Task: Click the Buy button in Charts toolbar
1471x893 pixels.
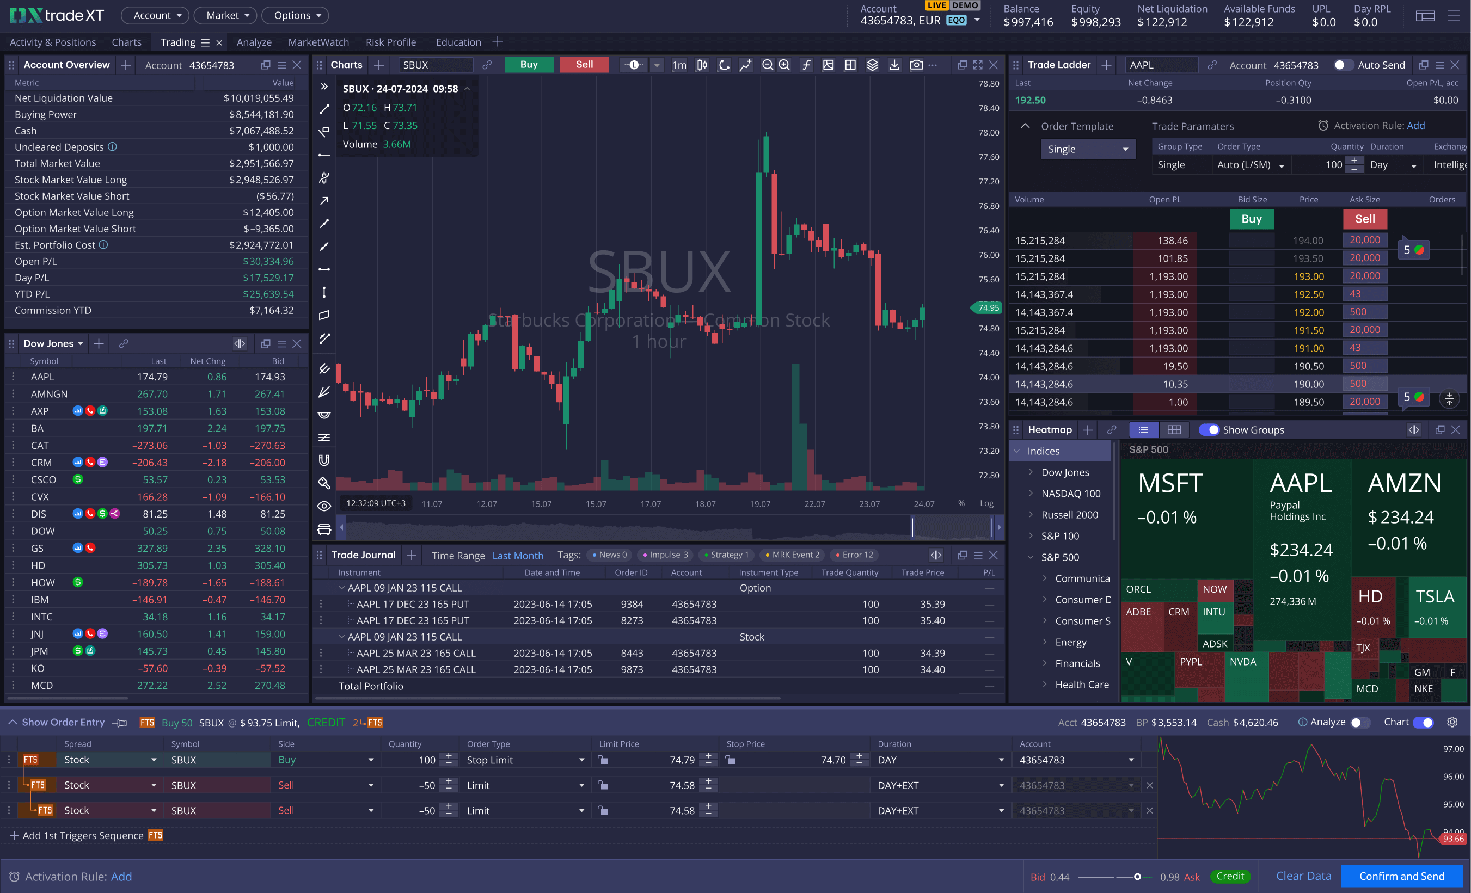Action: [528, 65]
